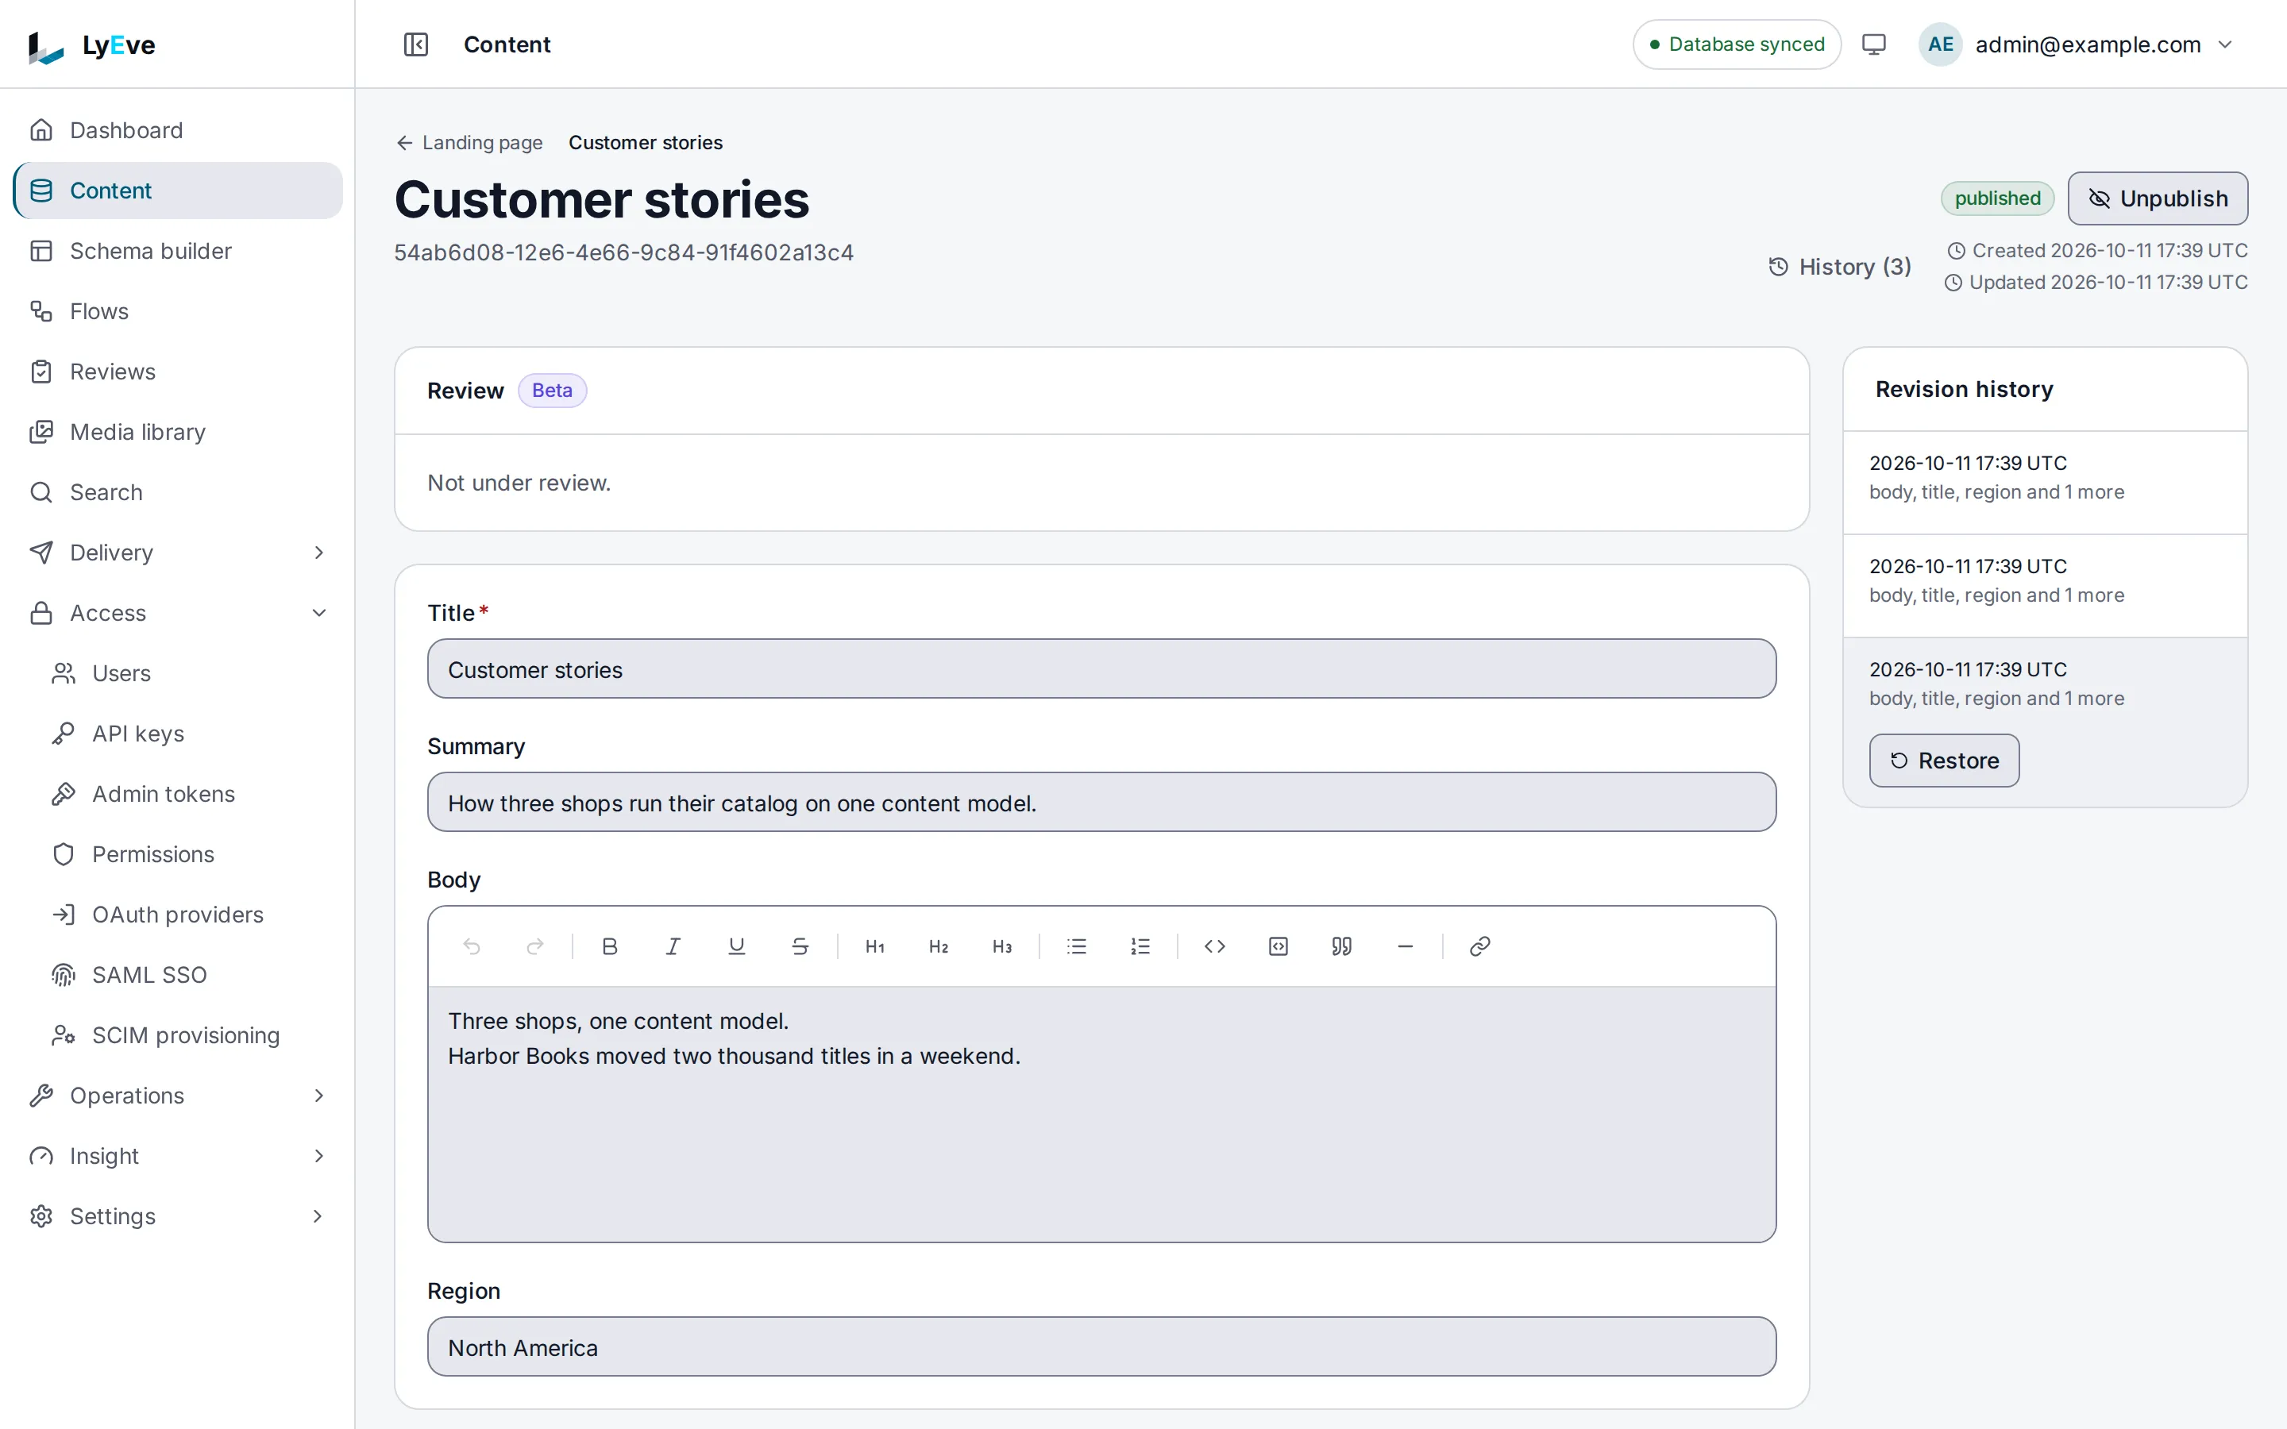Click the Title input field
The image size is (2287, 1429).
click(1101, 669)
